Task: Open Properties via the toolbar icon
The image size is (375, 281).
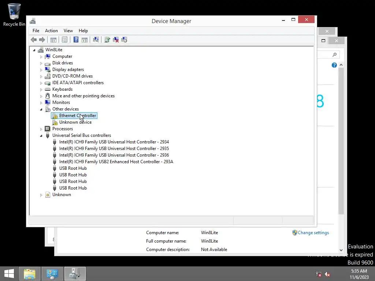Action: pyautogui.click(x=64, y=40)
